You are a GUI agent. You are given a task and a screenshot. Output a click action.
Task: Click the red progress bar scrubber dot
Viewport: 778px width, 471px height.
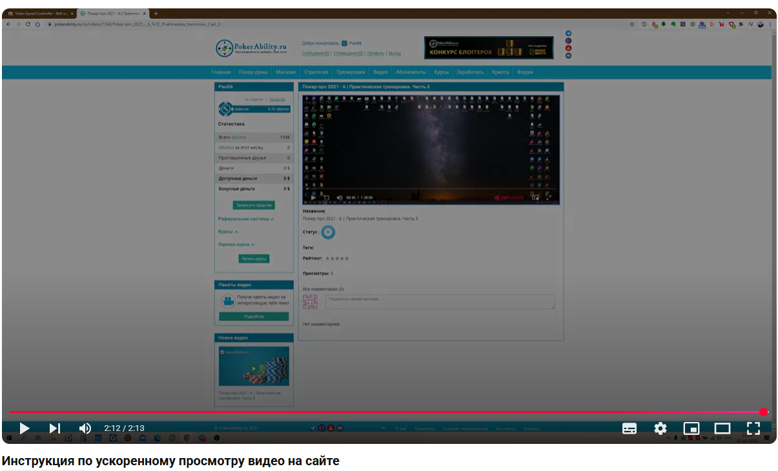click(x=764, y=412)
